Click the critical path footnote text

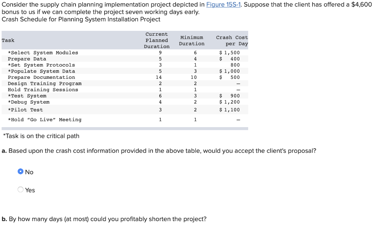coord(41,136)
